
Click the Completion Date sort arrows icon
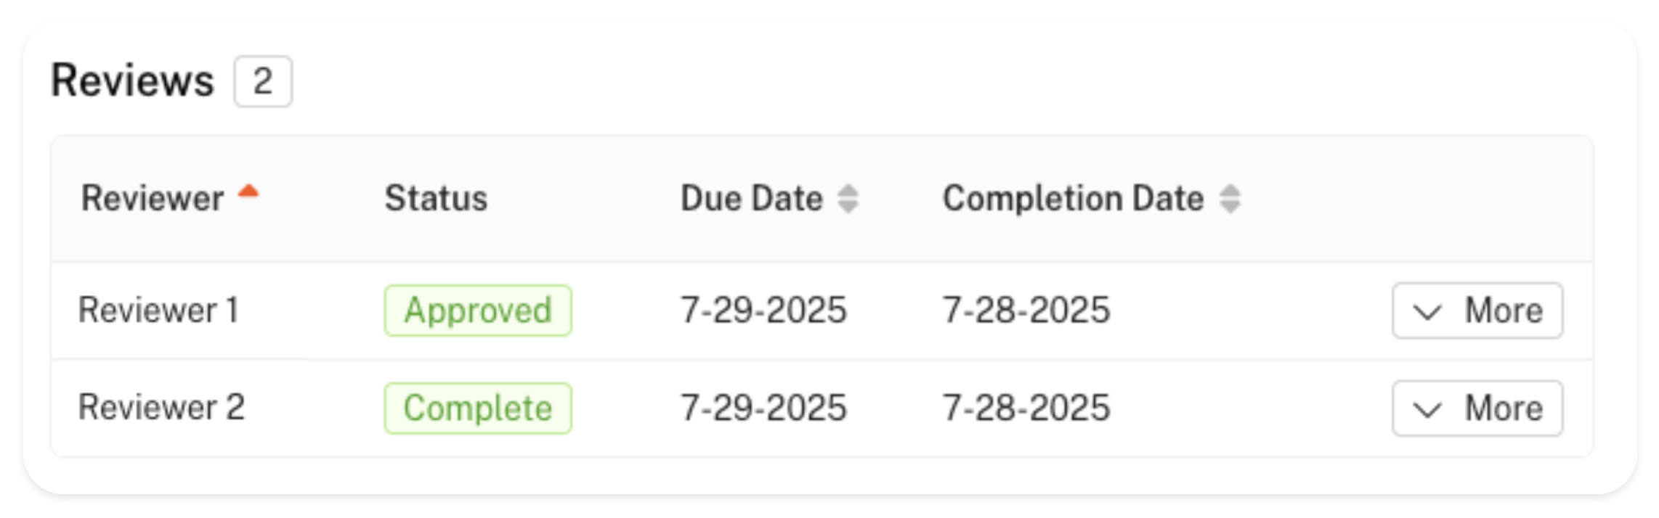point(1230,199)
